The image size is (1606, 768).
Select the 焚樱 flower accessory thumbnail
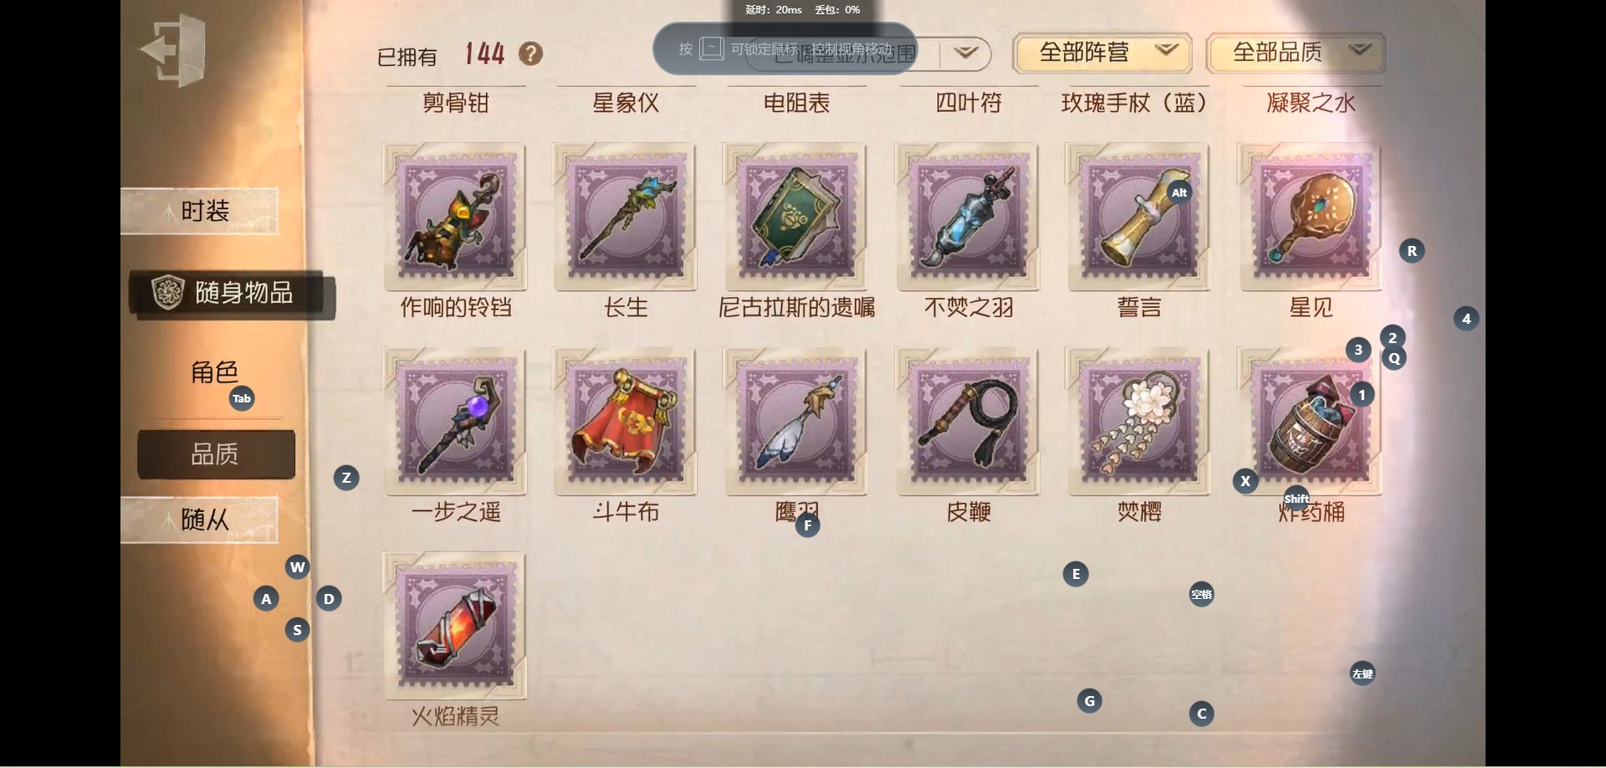[1138, 421]
